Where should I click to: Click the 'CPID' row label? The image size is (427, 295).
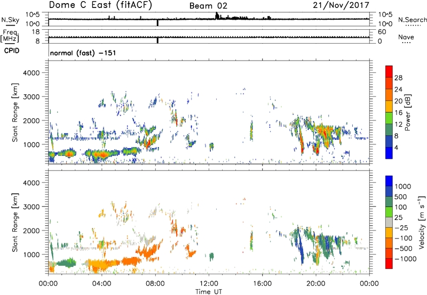[12, 51]
